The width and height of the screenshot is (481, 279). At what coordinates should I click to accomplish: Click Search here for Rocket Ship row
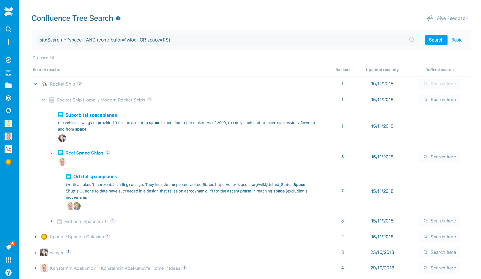[439, 84]
